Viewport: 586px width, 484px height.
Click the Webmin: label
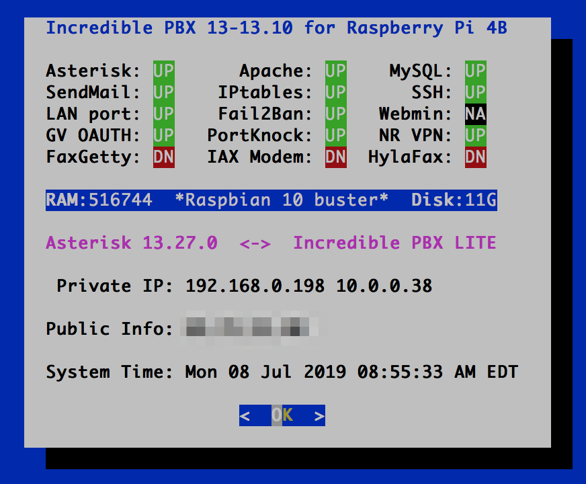(x=415, y=114)
